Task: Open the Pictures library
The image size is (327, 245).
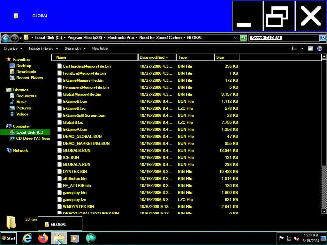Action: [24, 108]
